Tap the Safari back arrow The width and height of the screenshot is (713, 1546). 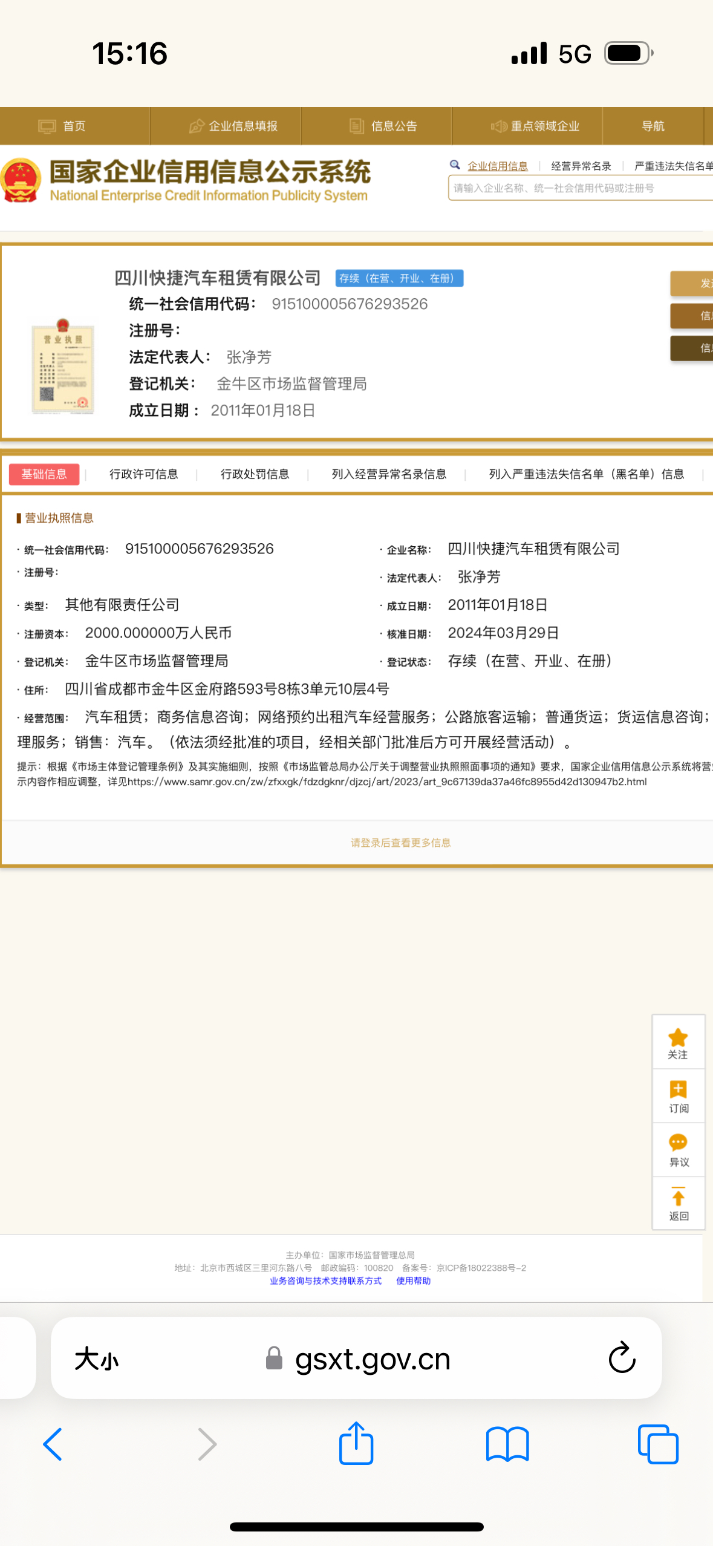[x=53, y=1444]
